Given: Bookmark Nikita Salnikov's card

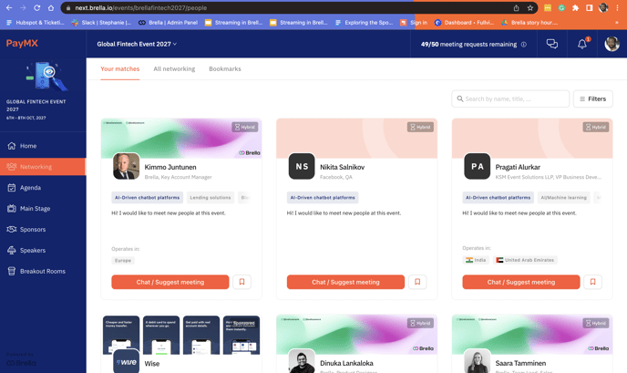Looking at the screenshot, I should (x=417, y=282).
